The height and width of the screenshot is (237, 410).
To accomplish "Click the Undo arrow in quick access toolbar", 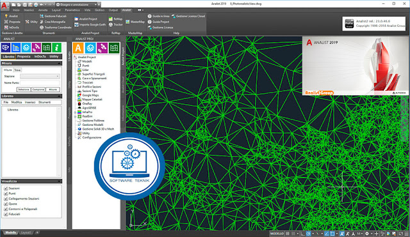I will [x=42, y=4].
